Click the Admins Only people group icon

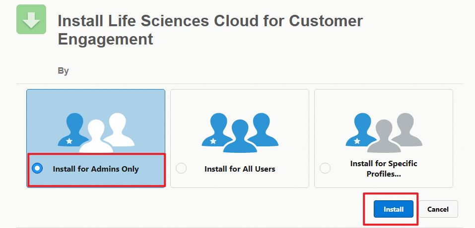(x=96, y=133)
